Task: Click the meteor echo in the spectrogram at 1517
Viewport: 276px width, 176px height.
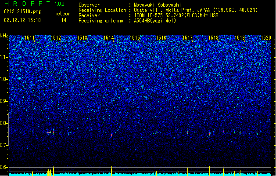Action: pos(188,132)
